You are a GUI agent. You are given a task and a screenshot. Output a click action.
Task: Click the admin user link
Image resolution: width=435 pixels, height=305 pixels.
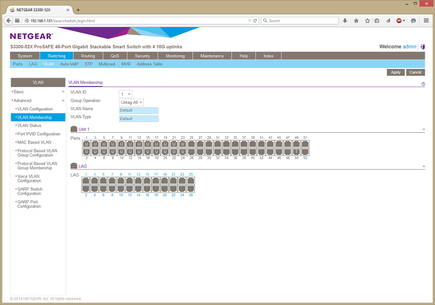coord(409,46)
